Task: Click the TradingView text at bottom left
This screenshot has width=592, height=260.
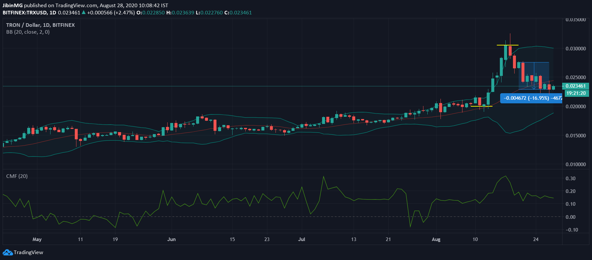Action: pyautogui.click(x=29, y=252)
